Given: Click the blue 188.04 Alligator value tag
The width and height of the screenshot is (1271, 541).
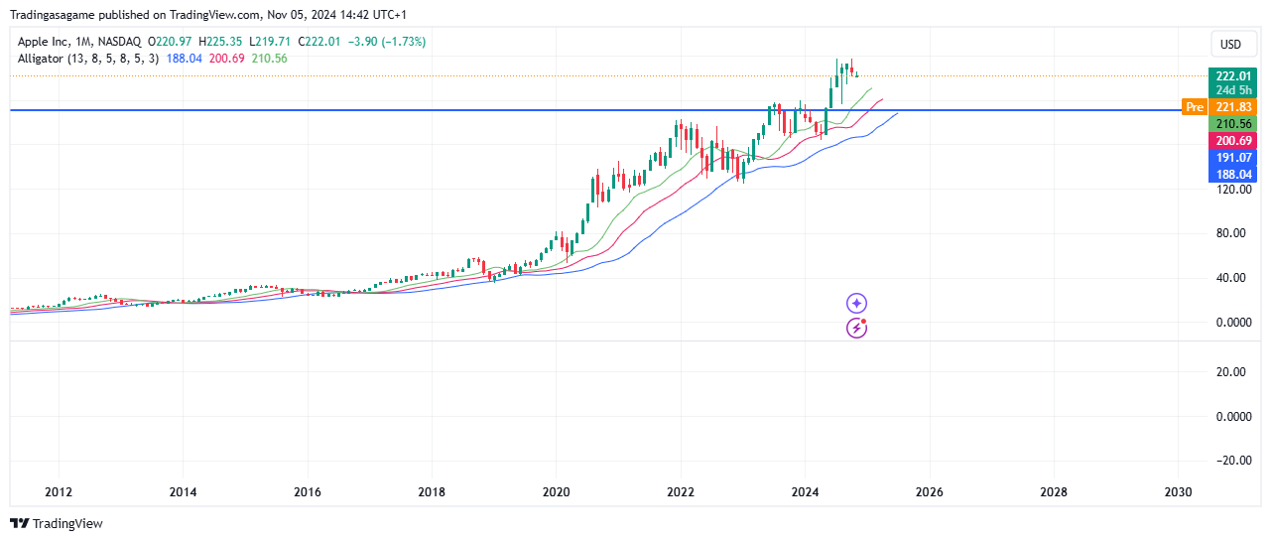Looking at the screenshot, I should point(1230,174).
